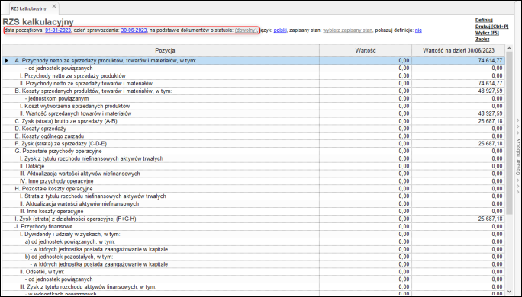Open the report date 30-06-2023 link
The height and width of the screenshot is (297, 522).
(x=134, y=30)
